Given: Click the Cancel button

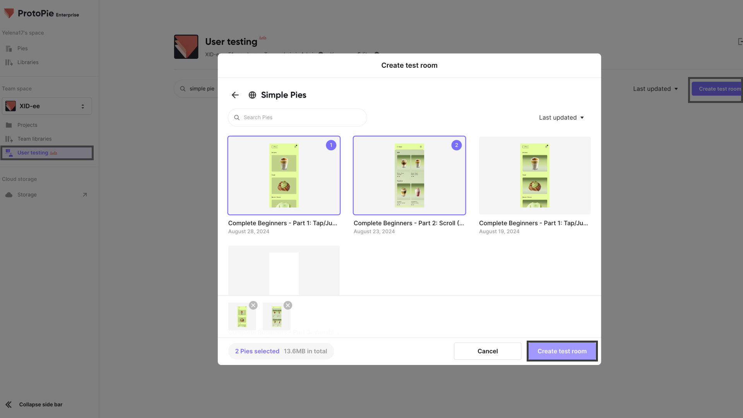Looking at the screenshot, I should 487,351.
